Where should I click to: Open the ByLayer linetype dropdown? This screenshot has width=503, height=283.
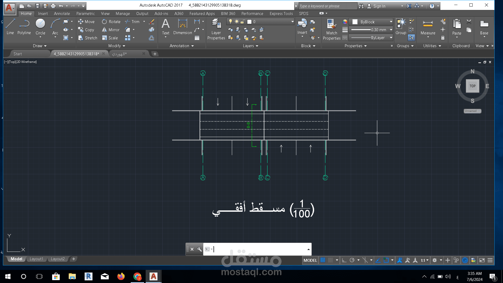pyautogui.click(x=371, y=38)
